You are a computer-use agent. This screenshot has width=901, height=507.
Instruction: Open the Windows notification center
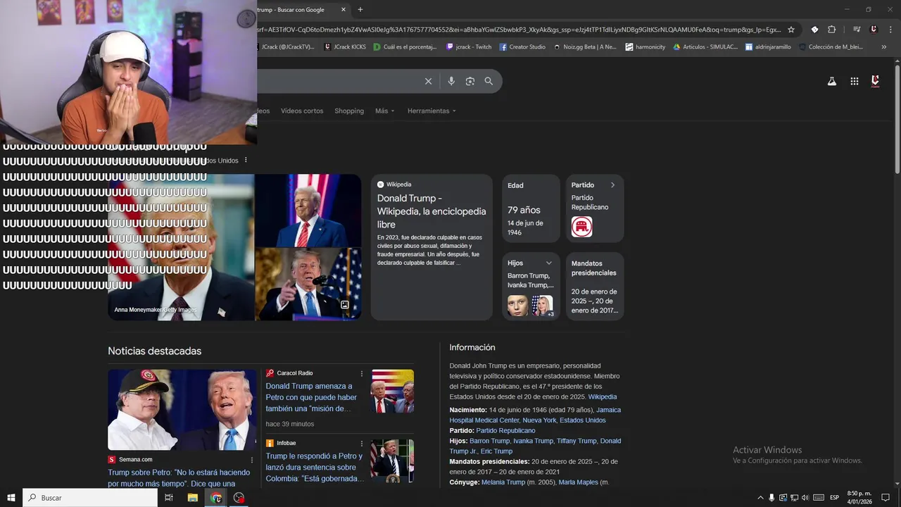click(886, 498)
